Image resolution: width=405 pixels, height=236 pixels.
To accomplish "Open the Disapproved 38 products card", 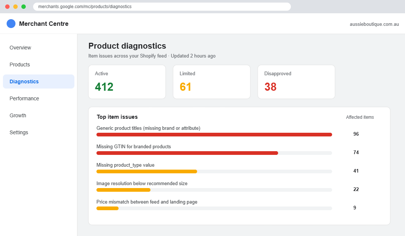I will (296, 82).
